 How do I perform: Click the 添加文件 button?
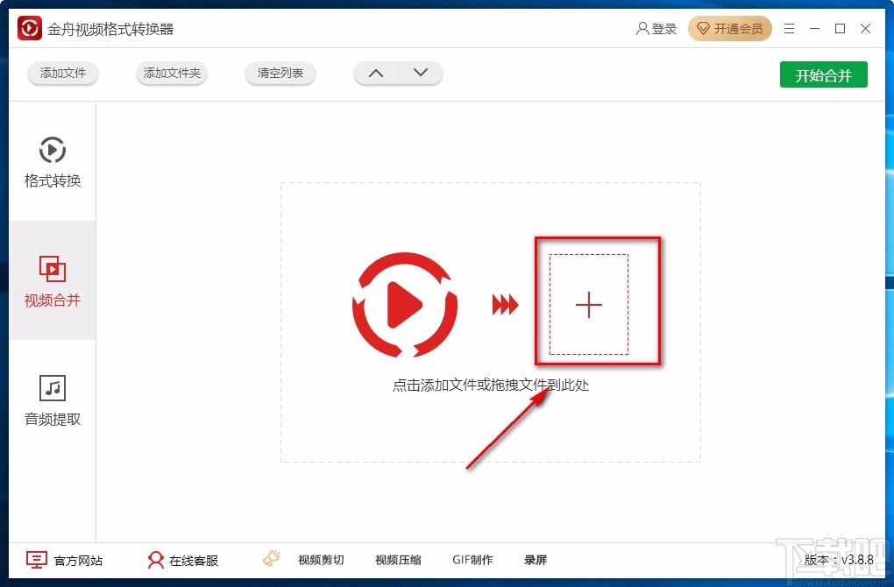pyautogui.click(x=62, y=74)
